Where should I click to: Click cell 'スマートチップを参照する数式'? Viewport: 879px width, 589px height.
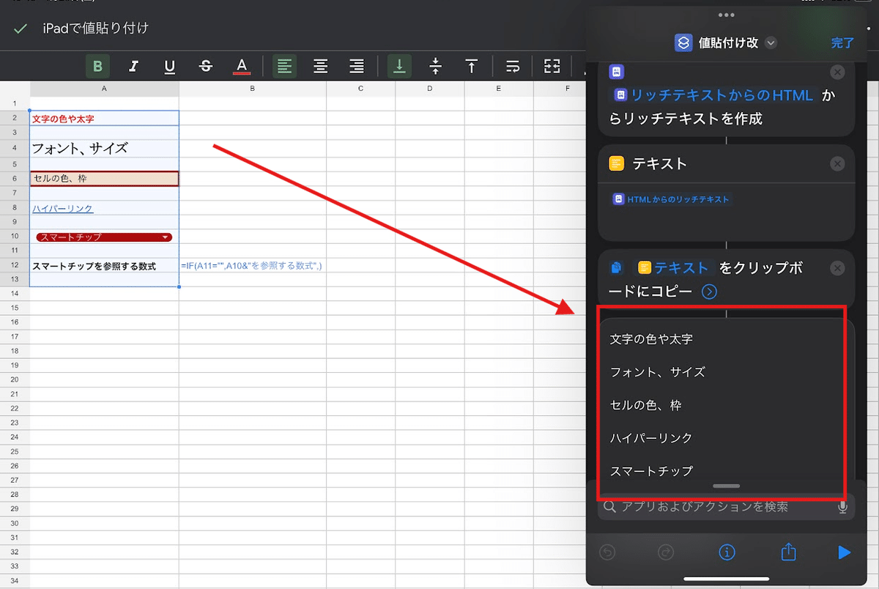(x=104, y=266)
